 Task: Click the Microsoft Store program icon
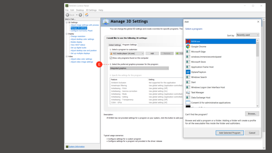click(x=188, y=62)
